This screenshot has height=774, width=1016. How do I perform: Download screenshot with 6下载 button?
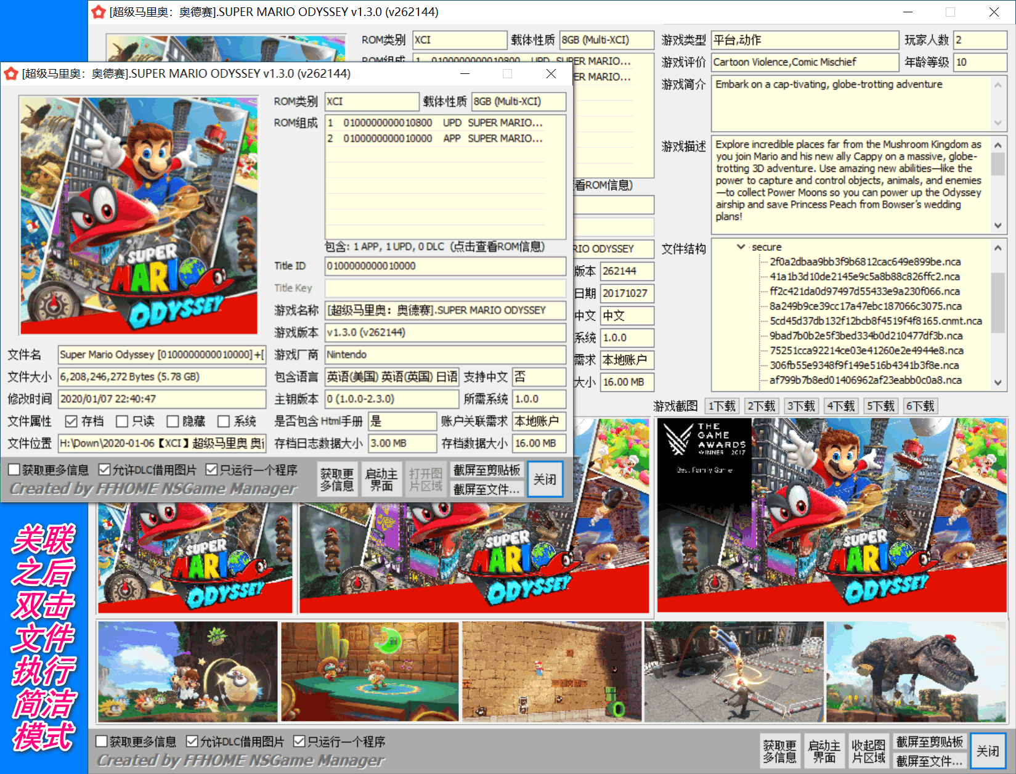[920, 406]
